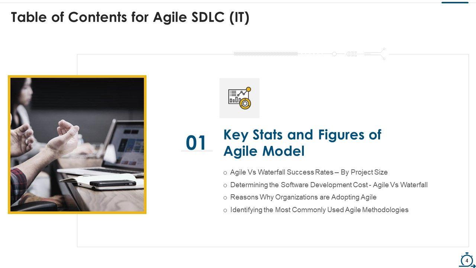Open Agile Vs Waterfall Success Rates – By Project Size
This screenshot has width=476, height=268.
(309, 172)
